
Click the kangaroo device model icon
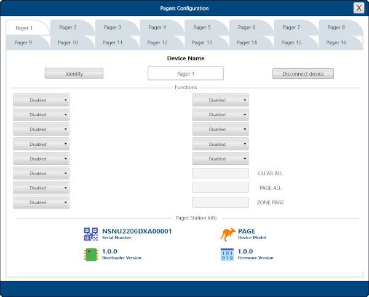(x=228, y=234)
